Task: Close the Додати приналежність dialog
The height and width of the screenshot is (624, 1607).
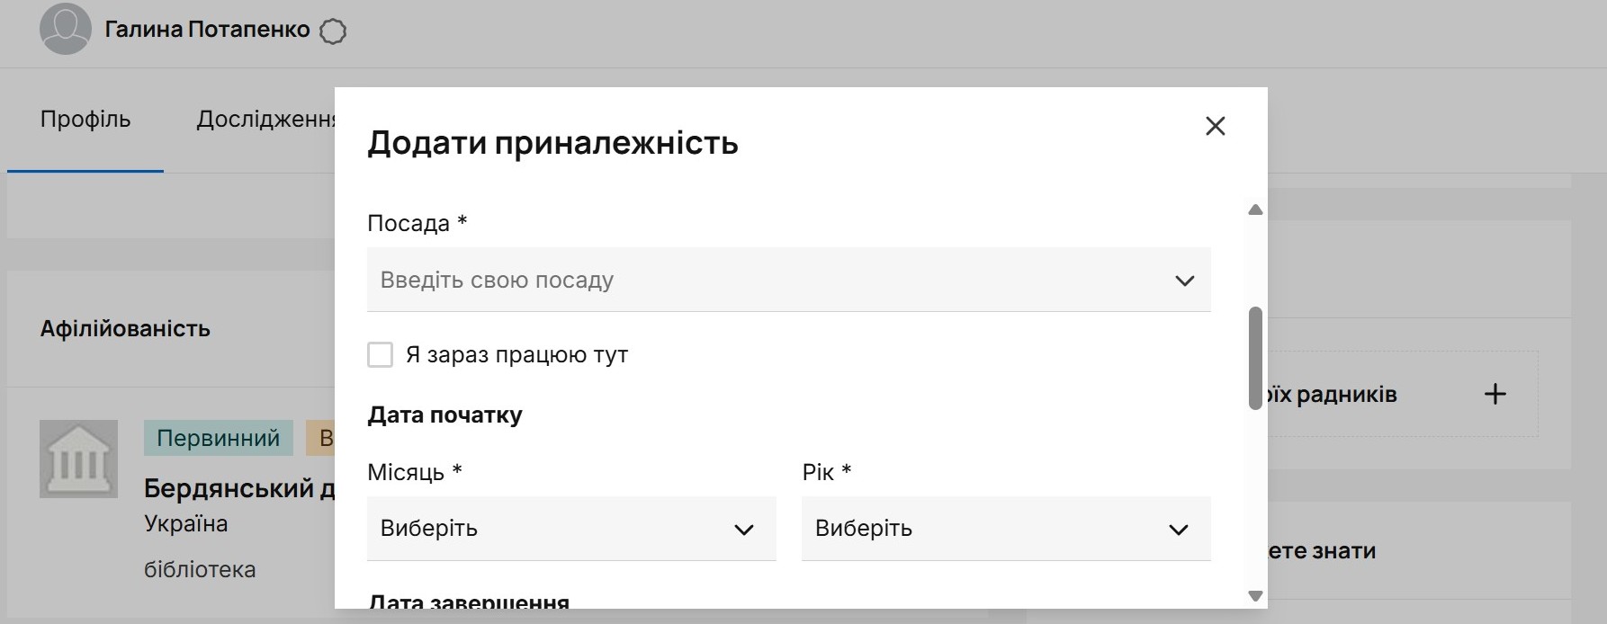Action: coord(1215,126)
